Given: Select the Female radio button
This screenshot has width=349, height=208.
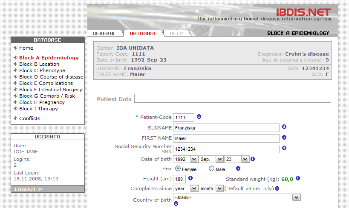Looking at the screenshot, I should coord(178,169).
